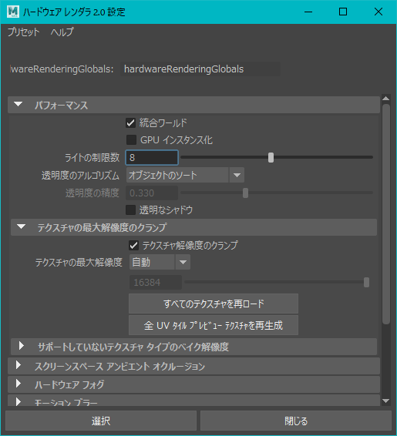Image resolution: width=397 pixels, height=436 pixels.
Task: Click すべてのテクスチャを再ロード button
Action: click(214, 304)
